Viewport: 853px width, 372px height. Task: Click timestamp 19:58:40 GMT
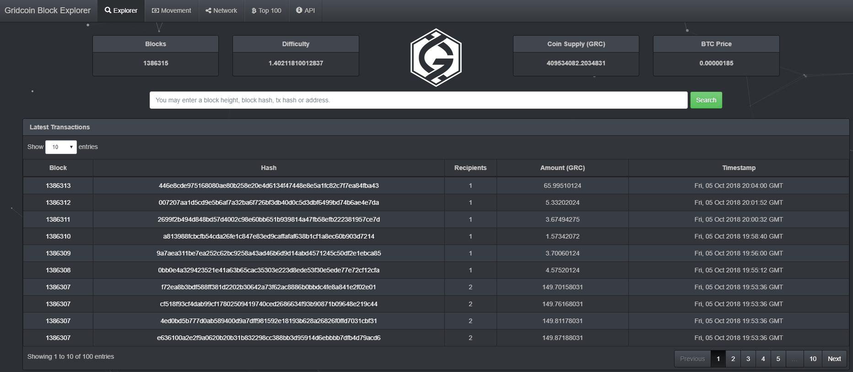[739, 236]
